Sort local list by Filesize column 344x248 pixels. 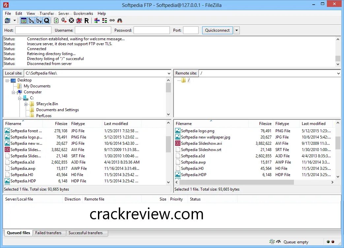pyautogui.click(x=56, y=124)
